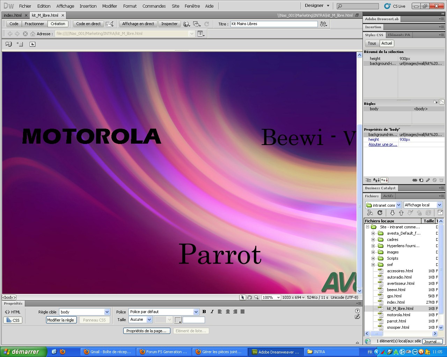The height and width of the screenshot is (357, 447).
Task: Get files with the down arrow icon
Action: tap(393, 213)
